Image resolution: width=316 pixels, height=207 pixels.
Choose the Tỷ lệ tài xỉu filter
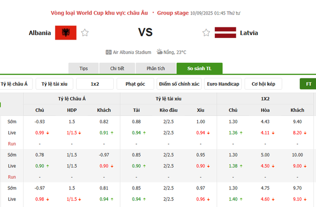[54, 84]
